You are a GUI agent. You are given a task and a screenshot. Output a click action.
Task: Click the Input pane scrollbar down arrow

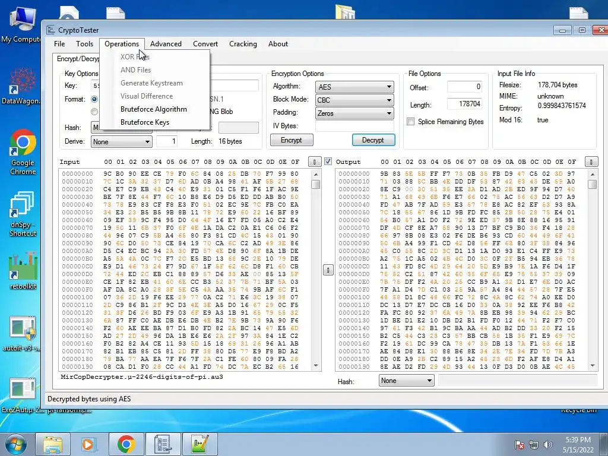pyautogui.click(x=316, y=366)
